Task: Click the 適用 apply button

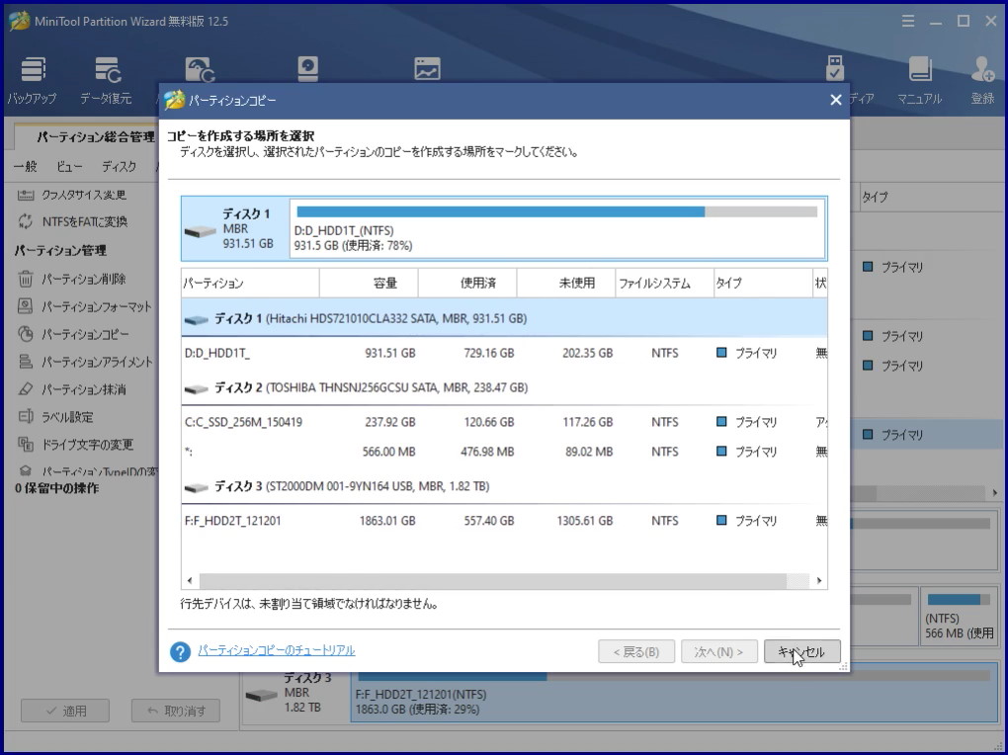Action: coord(65,711)
